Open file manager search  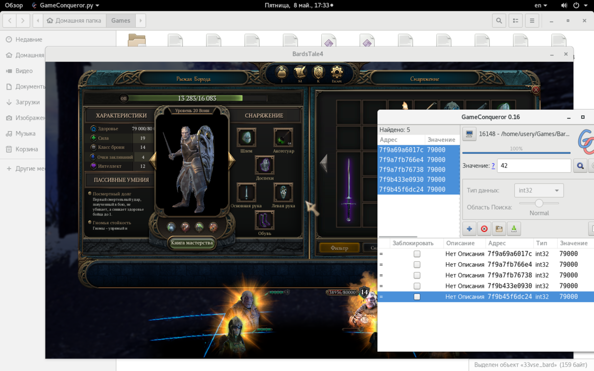click(499, 21)
